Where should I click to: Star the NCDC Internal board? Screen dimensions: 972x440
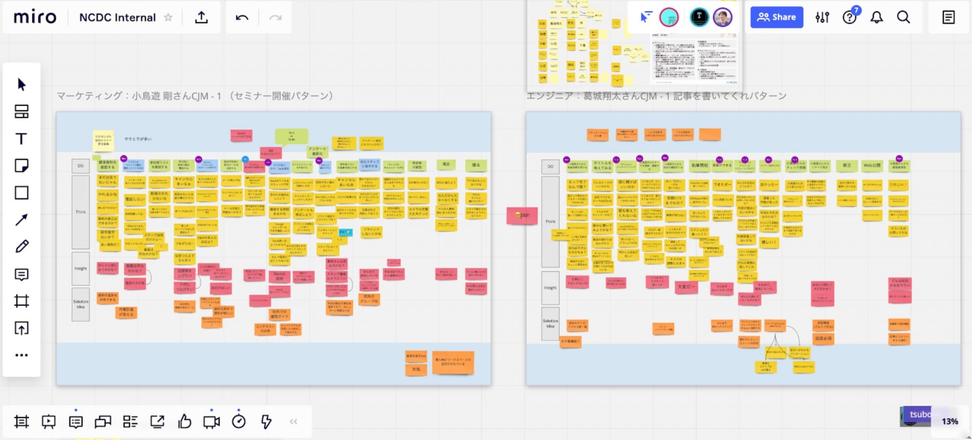click(x=168, y=18)
